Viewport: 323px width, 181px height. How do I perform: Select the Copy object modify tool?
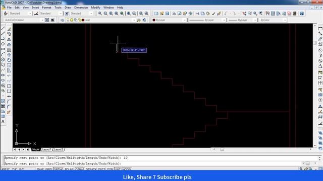pos(9,34)
